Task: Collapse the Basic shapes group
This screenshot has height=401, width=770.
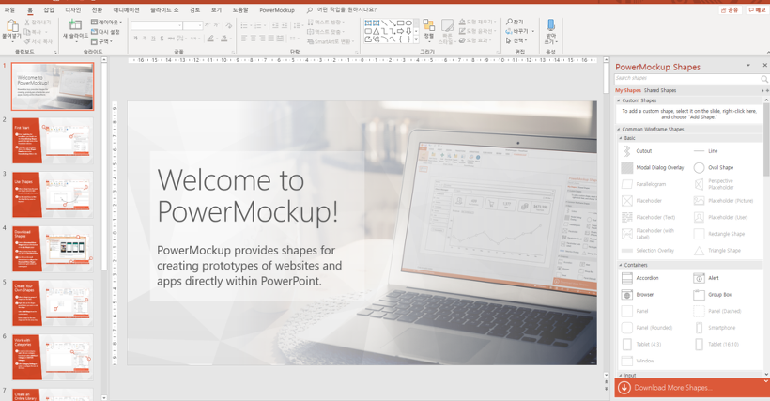Action: click(x=621, y=138)
